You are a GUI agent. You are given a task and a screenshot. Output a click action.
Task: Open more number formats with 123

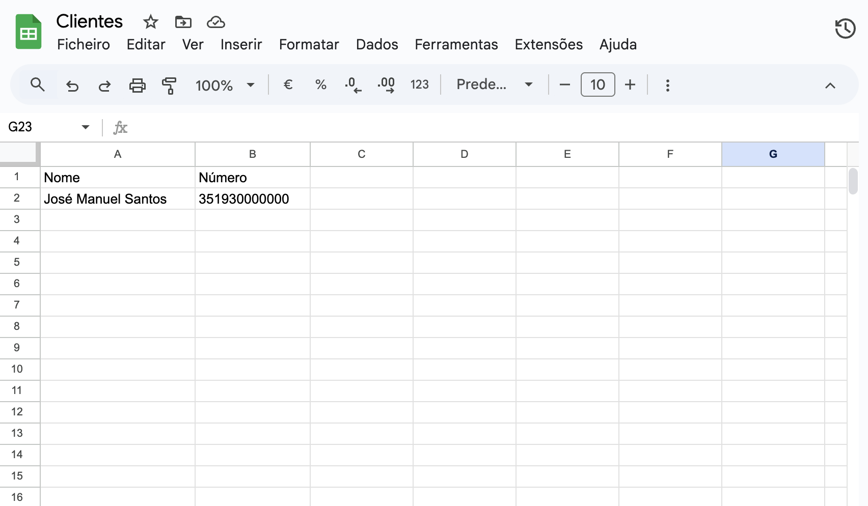[x=419, y=85]
